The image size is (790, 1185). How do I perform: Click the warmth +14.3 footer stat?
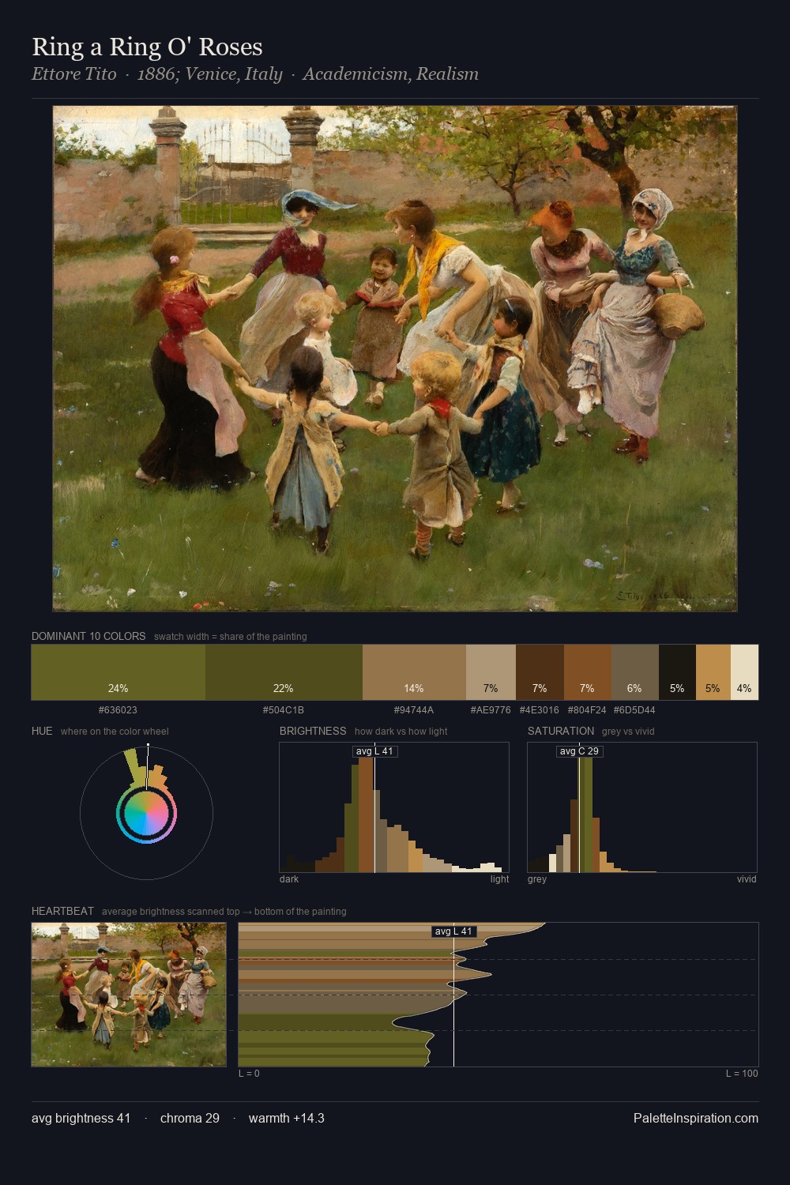tap(287, 1118)
